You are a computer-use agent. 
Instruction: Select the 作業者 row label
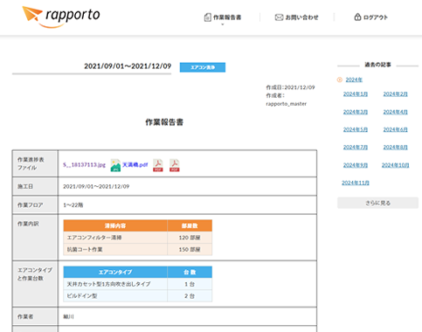click(x=25, y=316)
